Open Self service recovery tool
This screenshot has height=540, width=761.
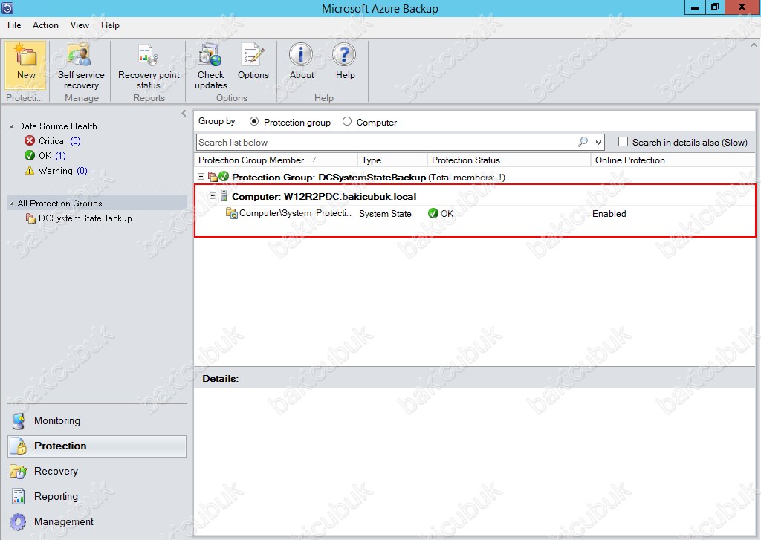click(80, 55)
